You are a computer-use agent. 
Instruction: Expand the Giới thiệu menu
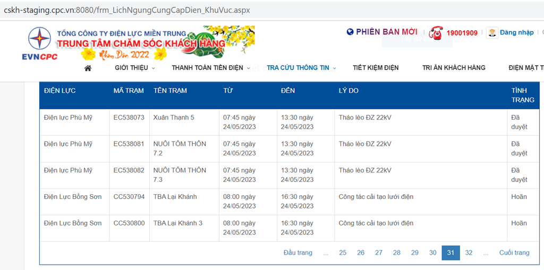tap(135, 68)
